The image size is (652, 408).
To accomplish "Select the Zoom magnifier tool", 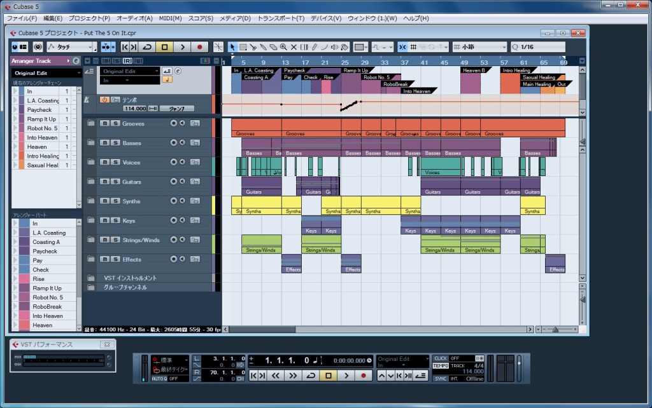I will 283,47.
